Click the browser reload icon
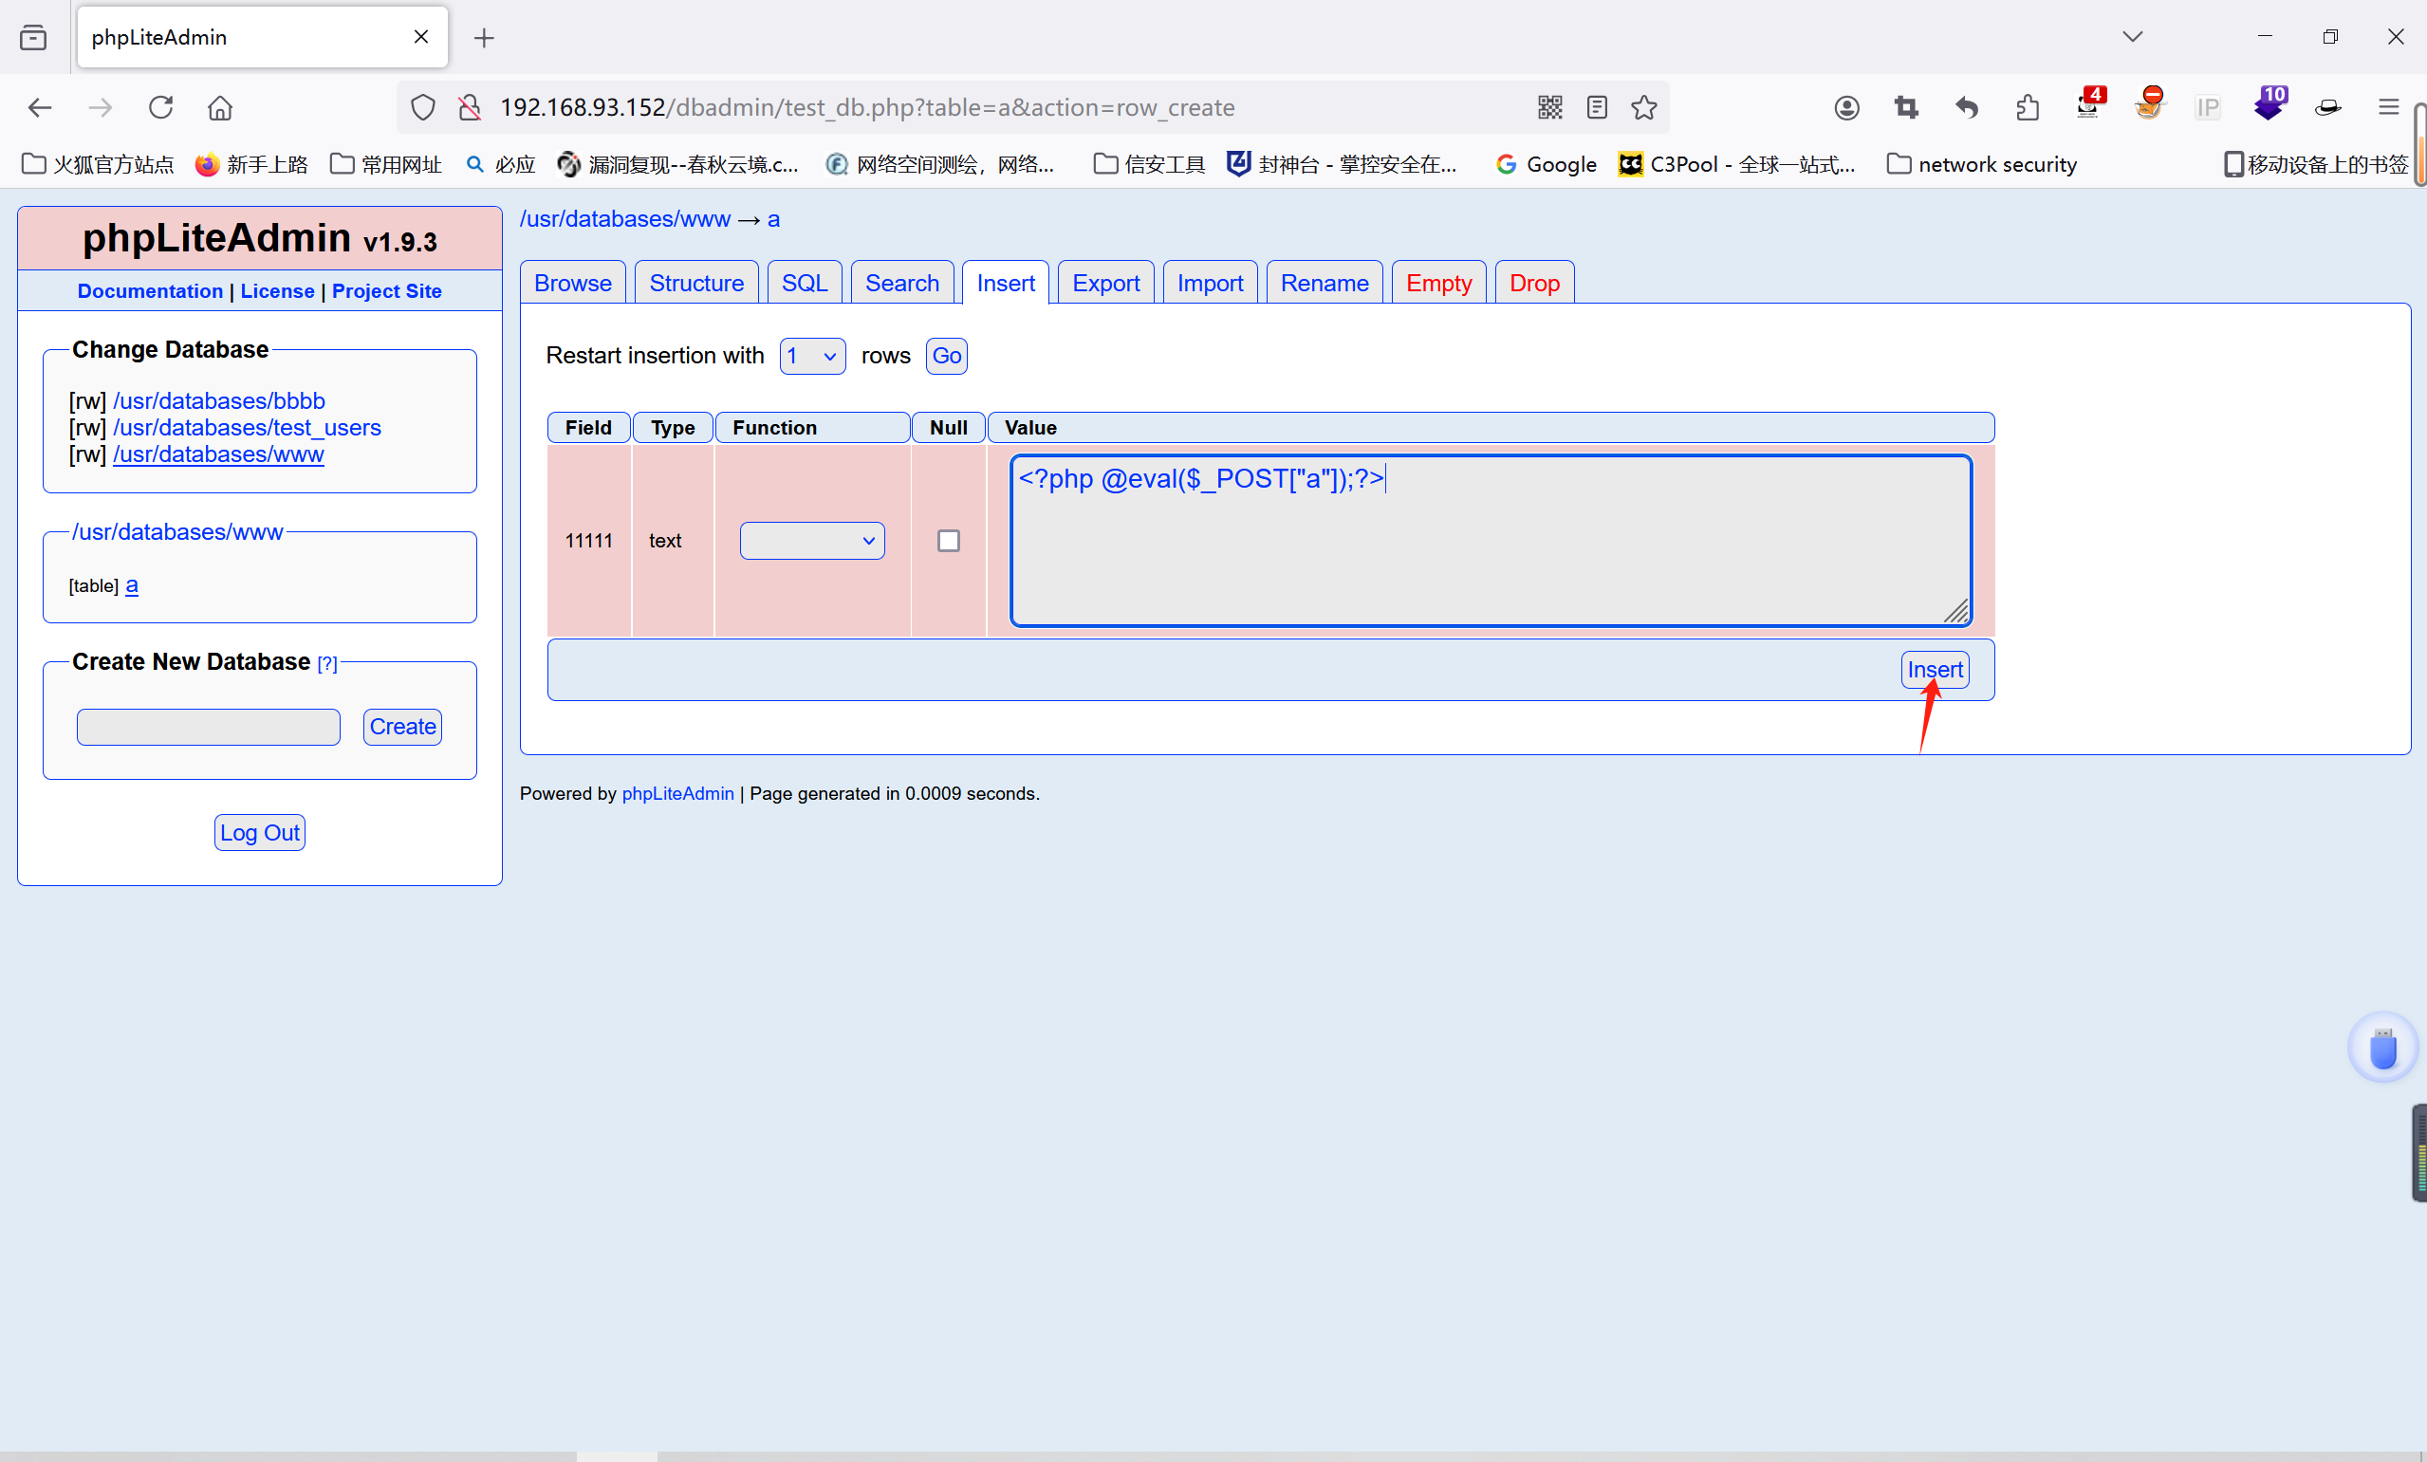2427x1462 pixels. click(x=160, y=107)
